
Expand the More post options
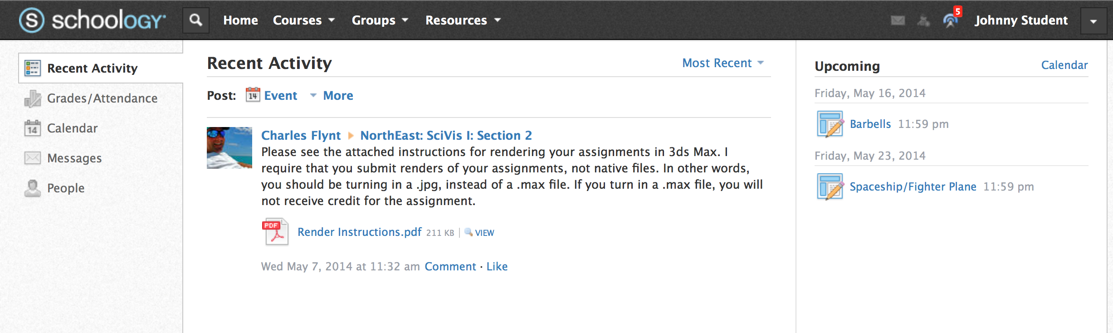(332, 96)
